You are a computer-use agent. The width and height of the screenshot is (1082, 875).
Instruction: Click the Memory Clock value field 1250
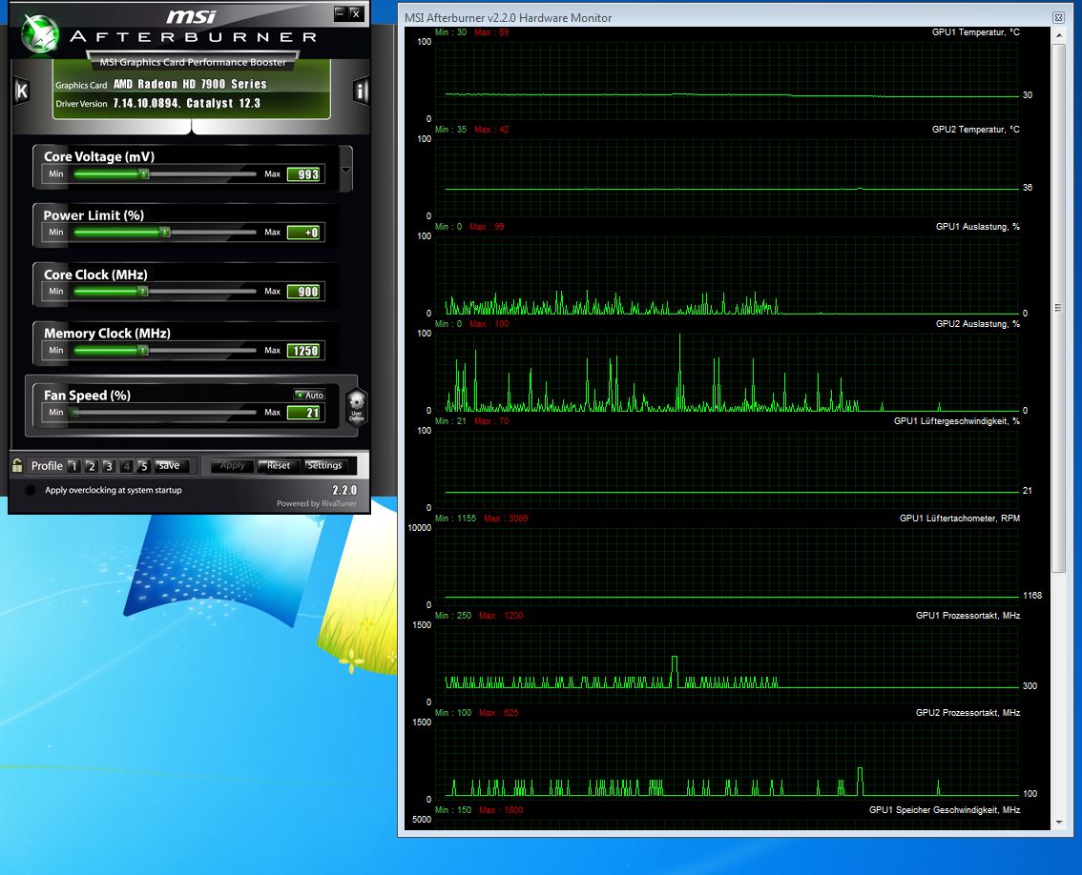pos(304,351)
